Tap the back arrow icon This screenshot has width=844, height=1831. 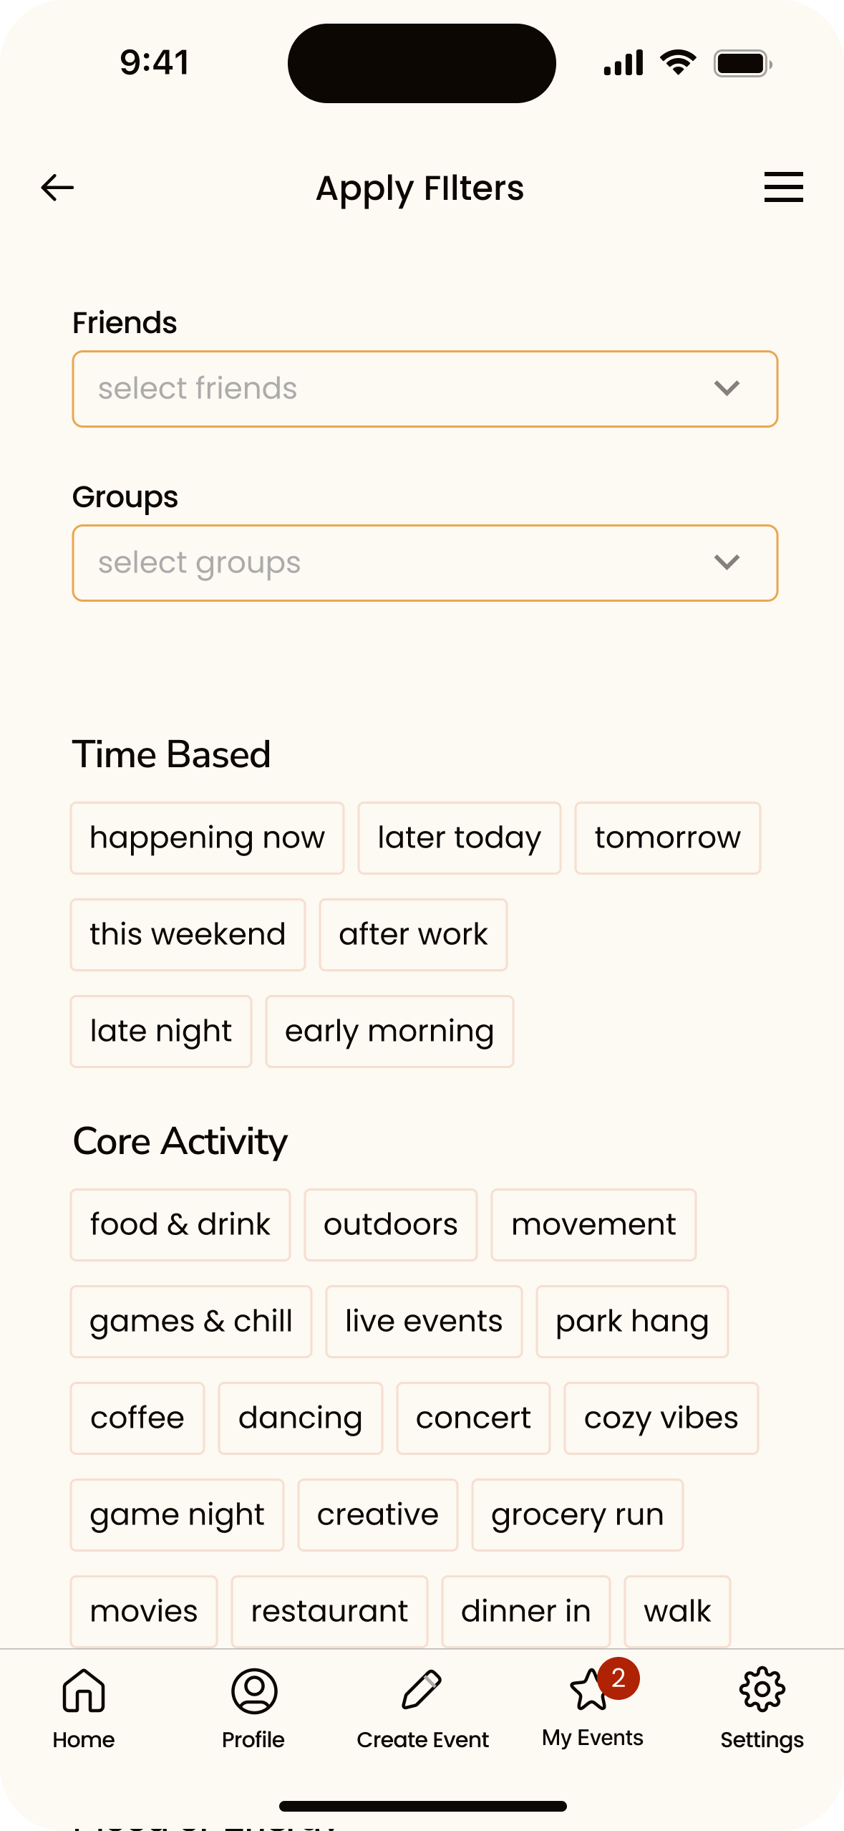point(57,188)
